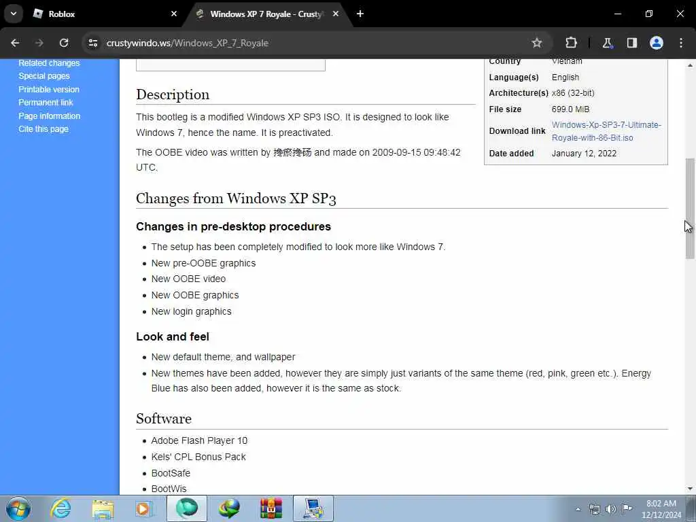The image size is (696, 522).
Task: Open Internet Download Manager globe taskbar icon
Action: [x=229, y=508]
